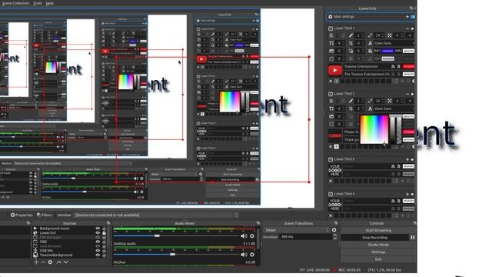Unlock the Lower3rd source

coord(105,232)
